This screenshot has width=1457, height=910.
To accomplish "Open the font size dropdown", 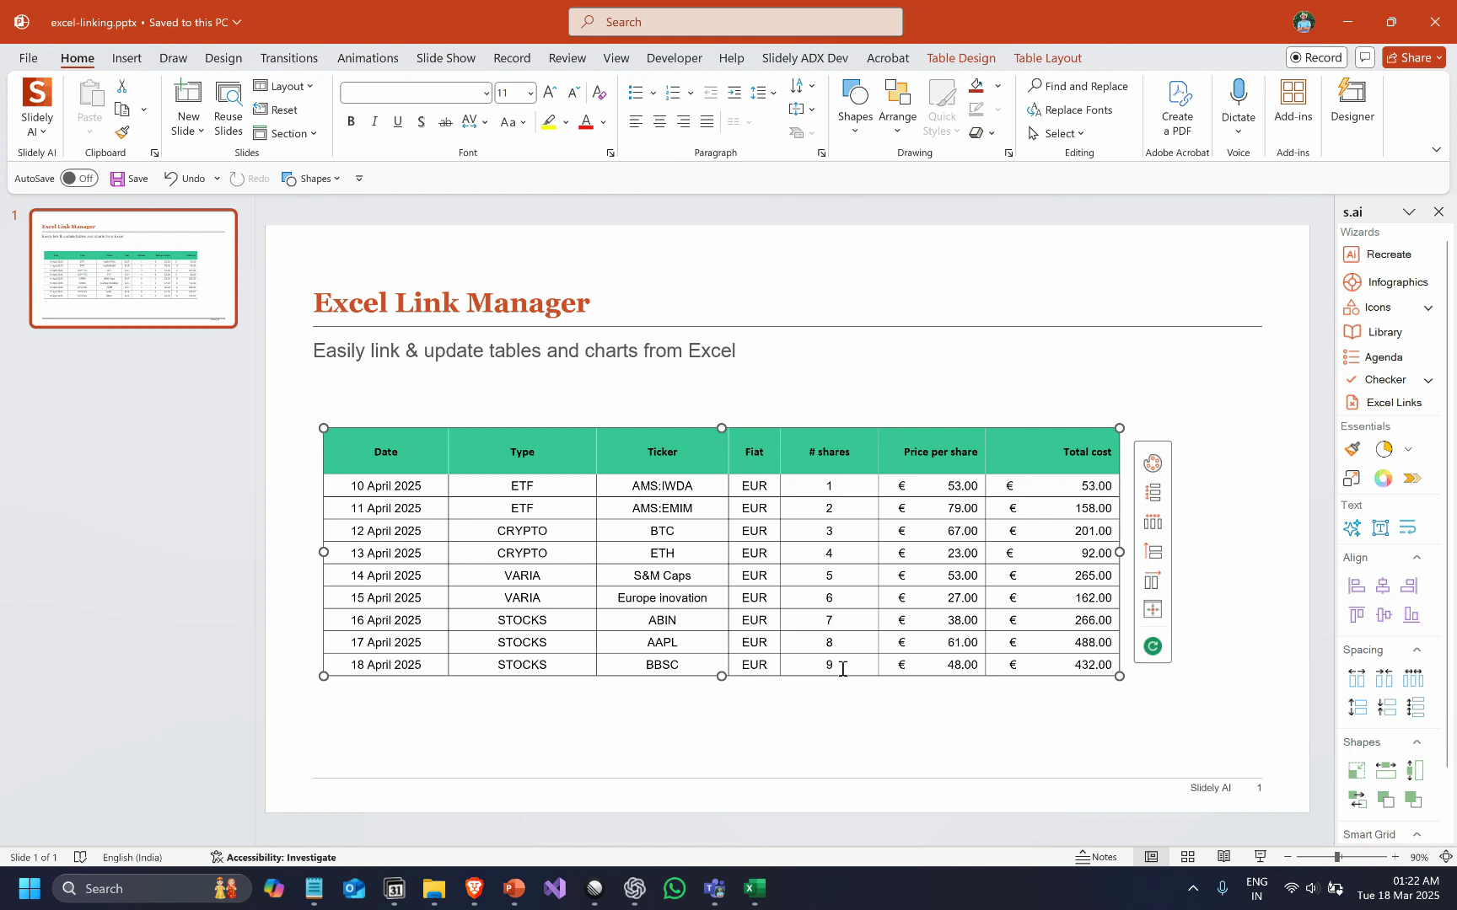I will click(530, 93).
